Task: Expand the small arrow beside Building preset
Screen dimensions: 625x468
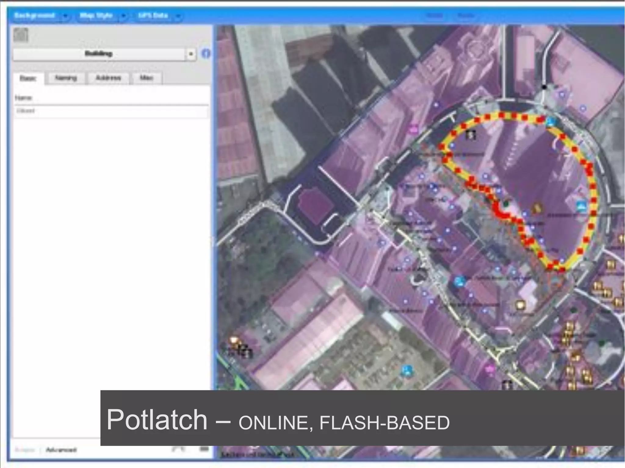Action: pyautogui.click(x=191, y=54)
